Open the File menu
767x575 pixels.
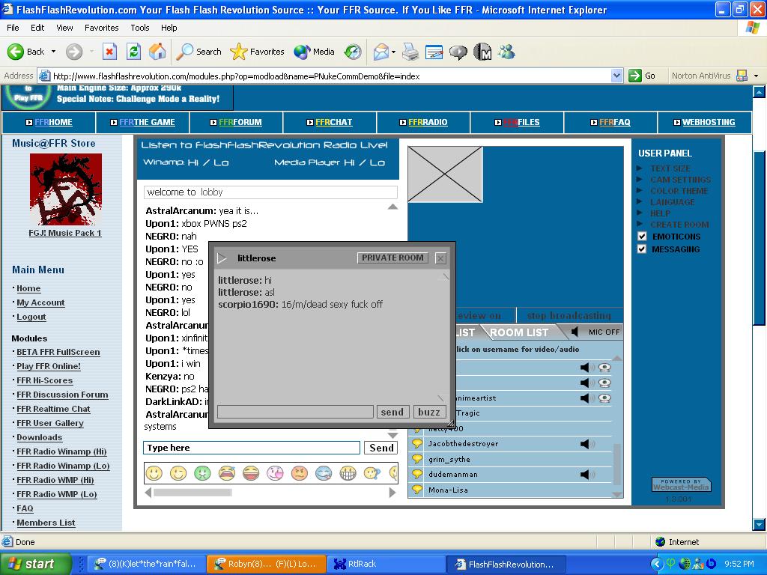[13, 28]
